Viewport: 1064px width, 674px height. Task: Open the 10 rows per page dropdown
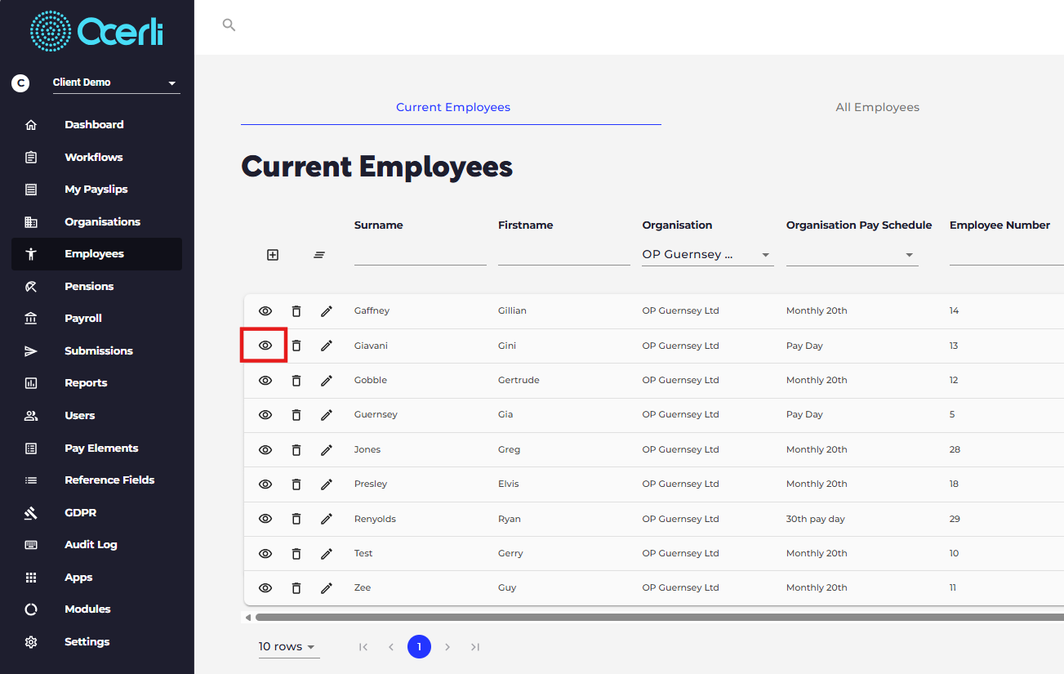288,647
